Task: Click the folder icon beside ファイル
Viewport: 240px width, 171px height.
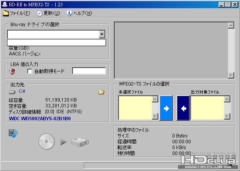Action: coord(6,13)
